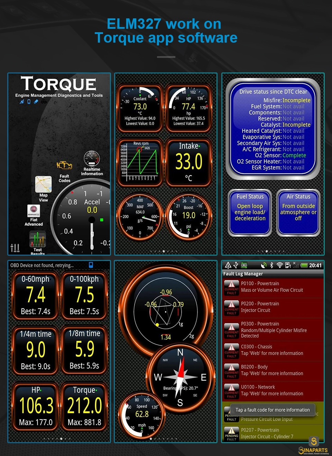
Task: Tap the Intake temperature display
Action: (189, 163)
